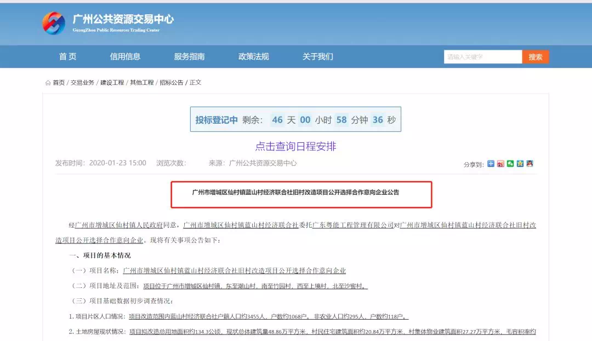Screen dimensions: 592x341
Task: Go to 其他工程 breadcrumb link
Action: coord(141,83)
